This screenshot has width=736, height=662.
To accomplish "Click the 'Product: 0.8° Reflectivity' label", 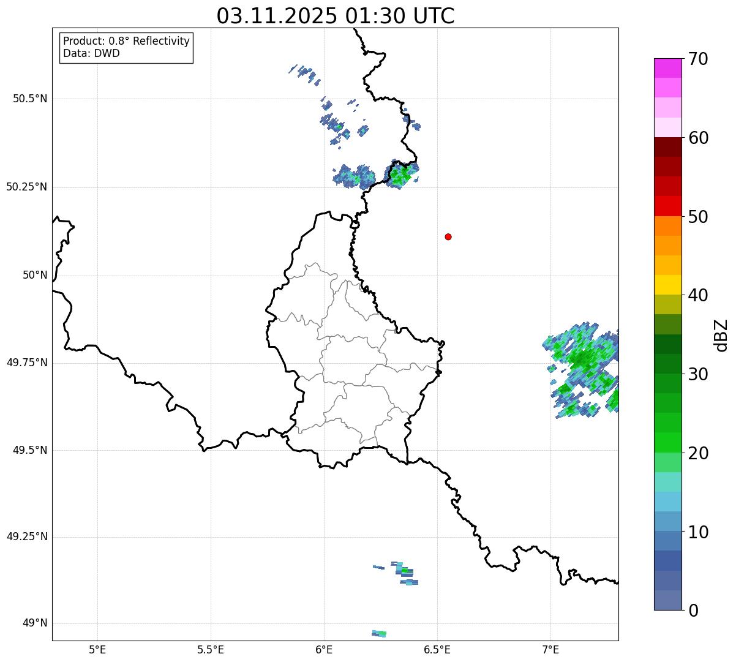I will (127, 41).
